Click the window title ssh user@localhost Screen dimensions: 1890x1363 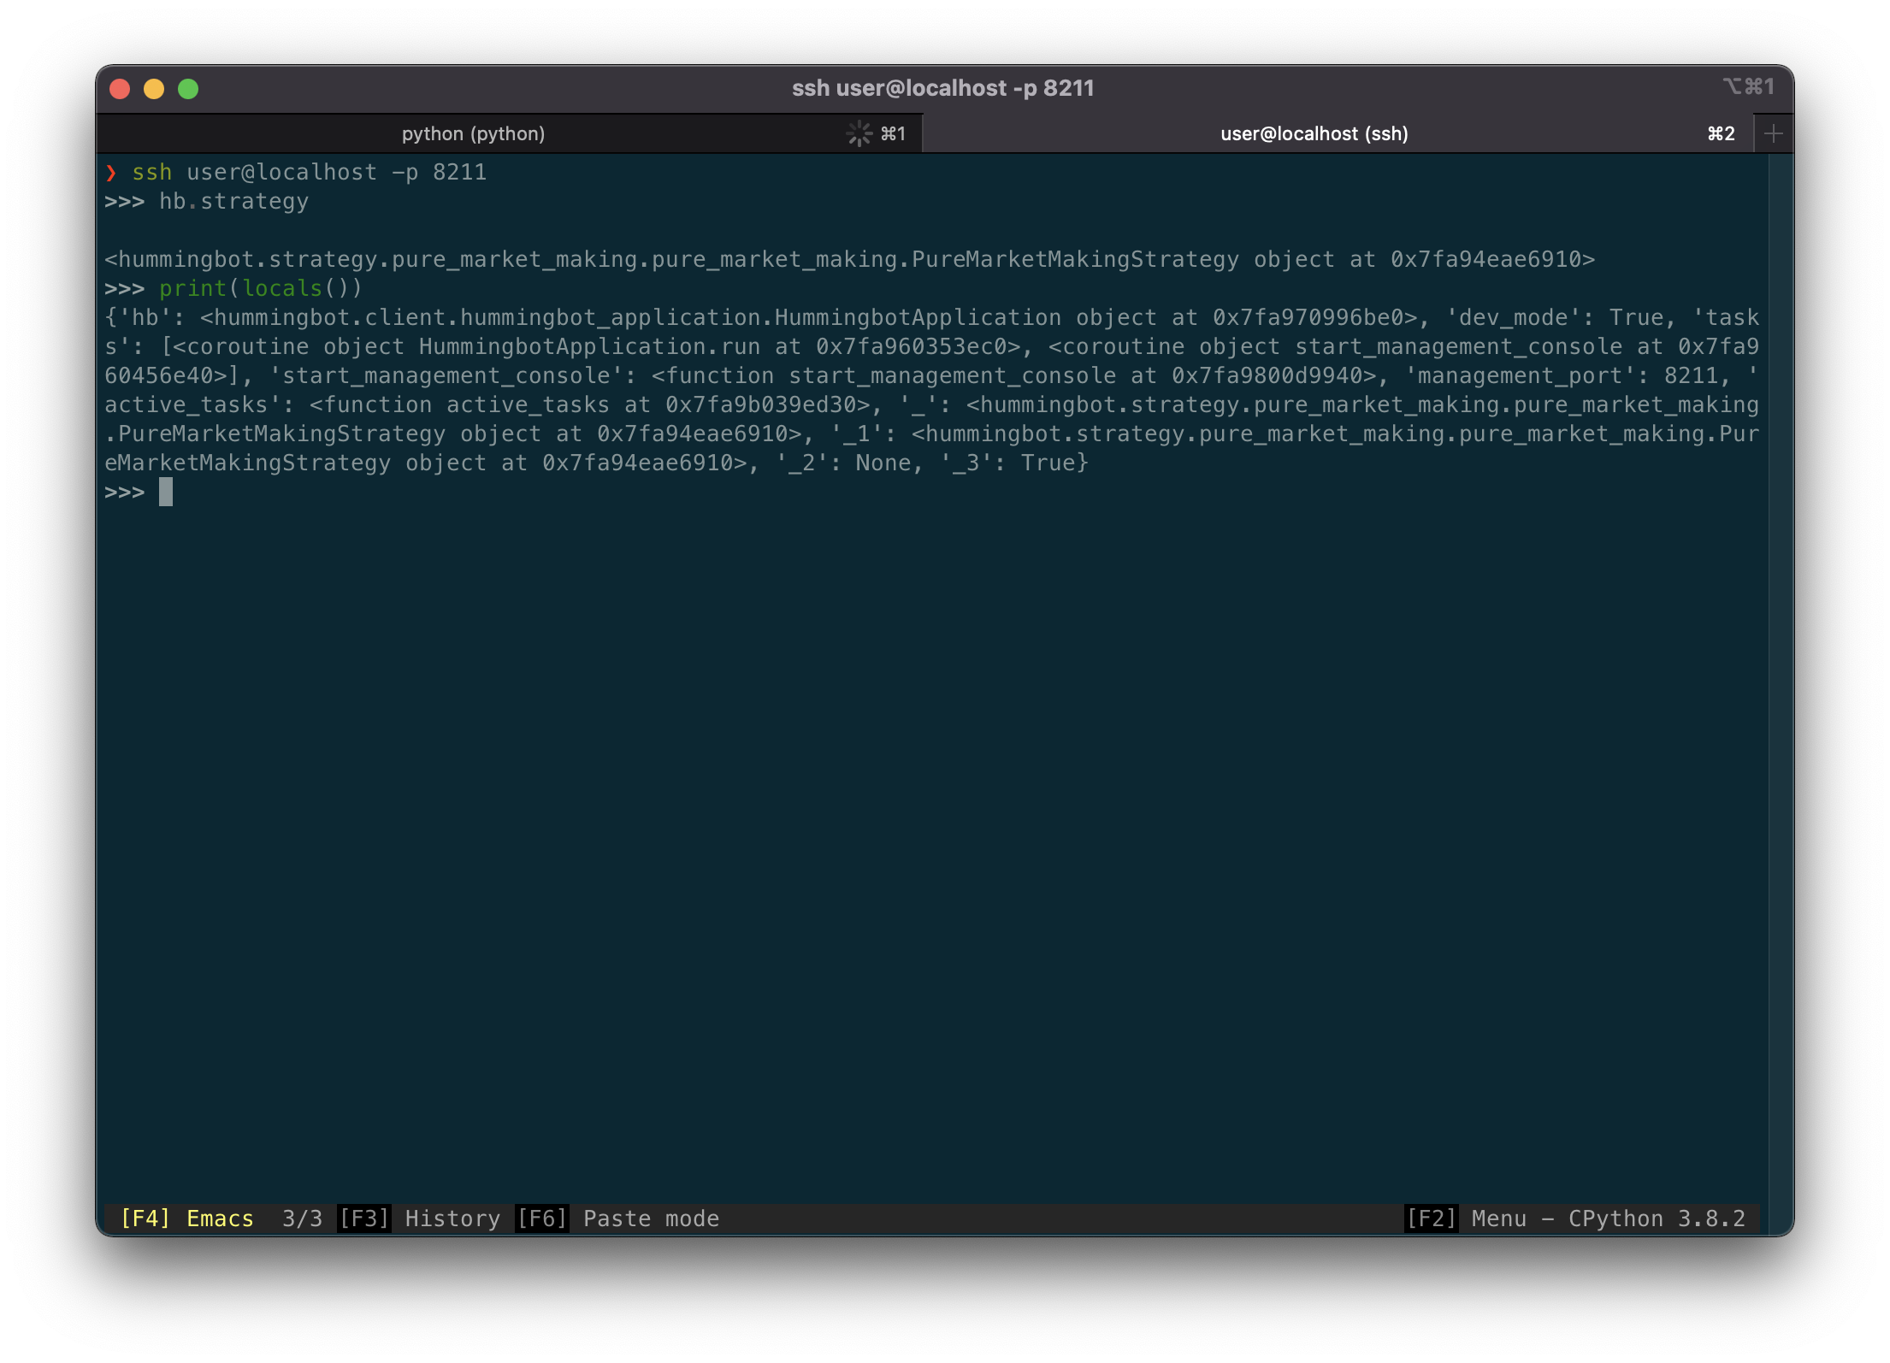coord(943,88)
